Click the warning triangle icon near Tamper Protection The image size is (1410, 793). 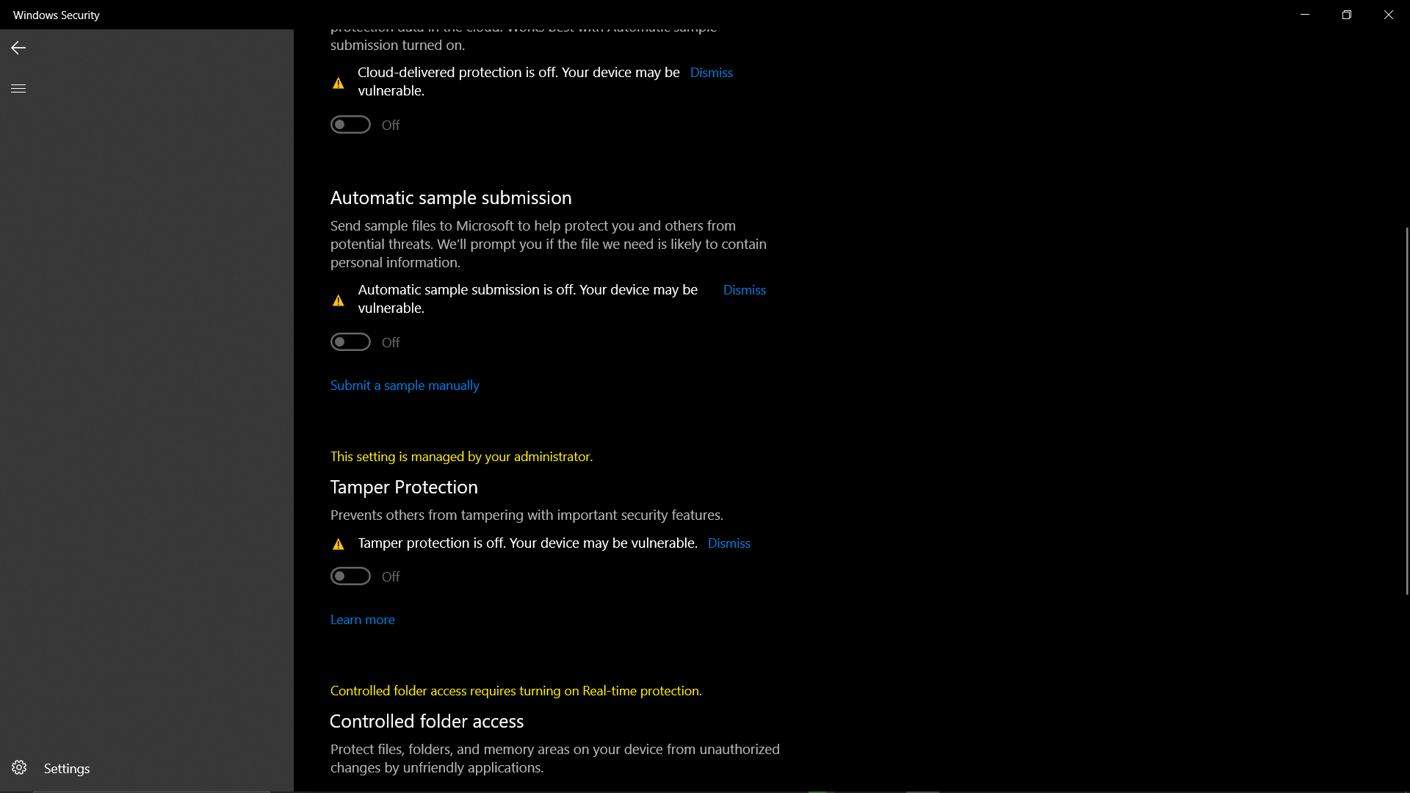pos(338,543)
